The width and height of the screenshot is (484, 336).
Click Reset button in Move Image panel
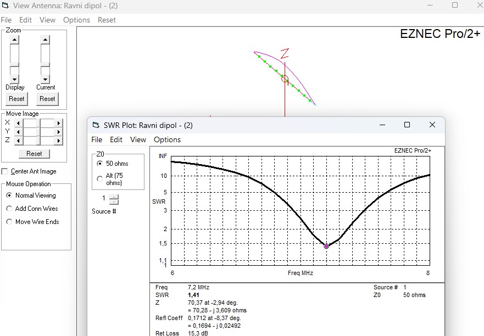tap(34, 154)
